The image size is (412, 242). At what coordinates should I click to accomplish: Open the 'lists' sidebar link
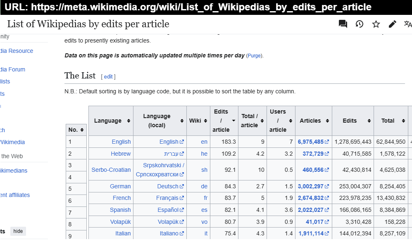click(x=5, y=82)
